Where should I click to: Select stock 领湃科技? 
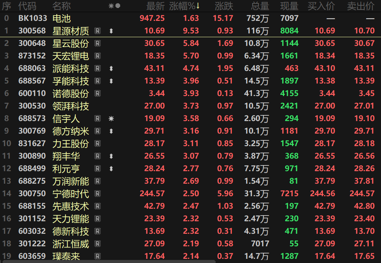[x=71, y=106]
